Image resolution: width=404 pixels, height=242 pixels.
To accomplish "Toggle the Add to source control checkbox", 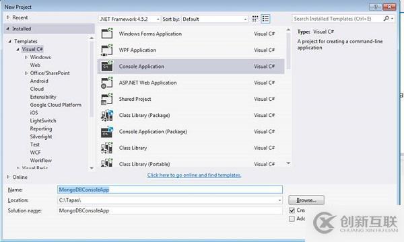I will click(x=292, y=219).
